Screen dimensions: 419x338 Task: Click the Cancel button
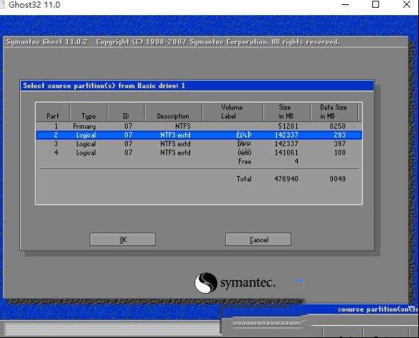tap(258, 240)
